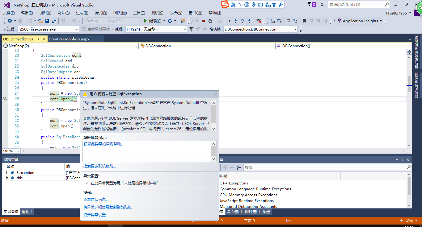Close the SqlException dialog
Screen dimensions: 422x227
pyautogui.click(x=216, y=94)
